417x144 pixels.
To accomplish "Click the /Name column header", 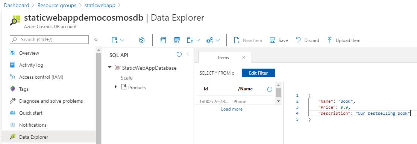I will [245, 89].
